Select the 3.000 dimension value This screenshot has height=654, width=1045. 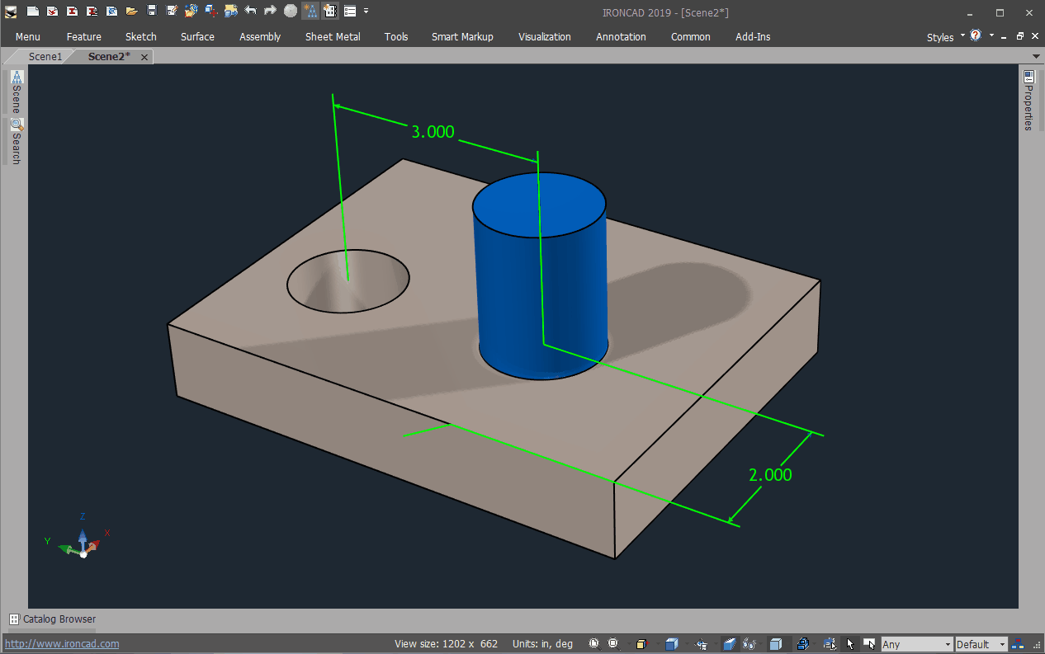click(433, 131)
